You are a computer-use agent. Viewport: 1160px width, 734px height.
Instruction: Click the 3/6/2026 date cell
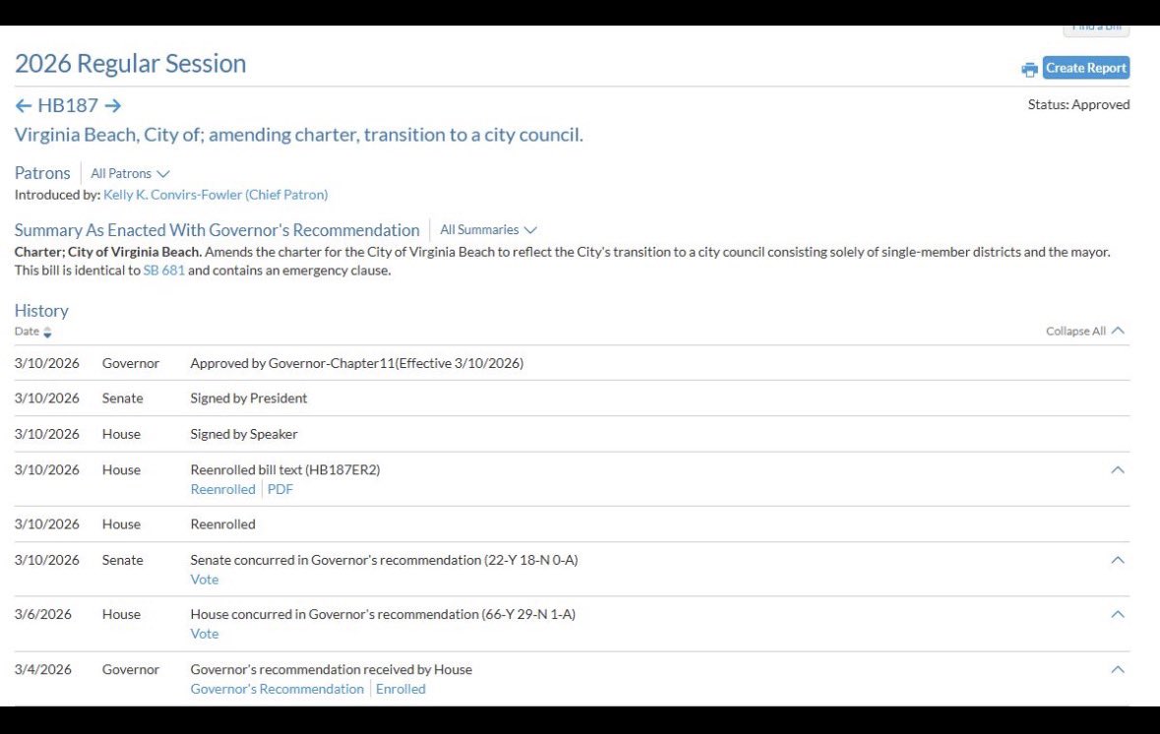43,614
